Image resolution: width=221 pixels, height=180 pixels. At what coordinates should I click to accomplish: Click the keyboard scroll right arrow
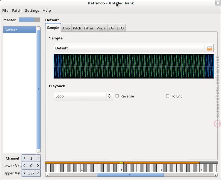pos(216,175)
